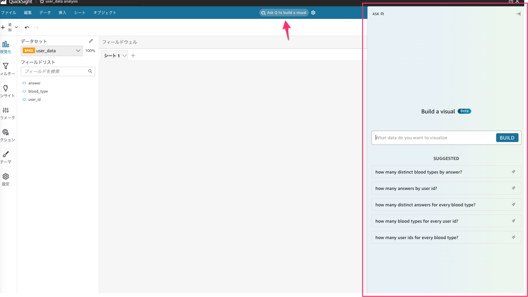Click the undo arrow icon
Viewport: 528px width, 297px height.
click(x=27, y=27)
